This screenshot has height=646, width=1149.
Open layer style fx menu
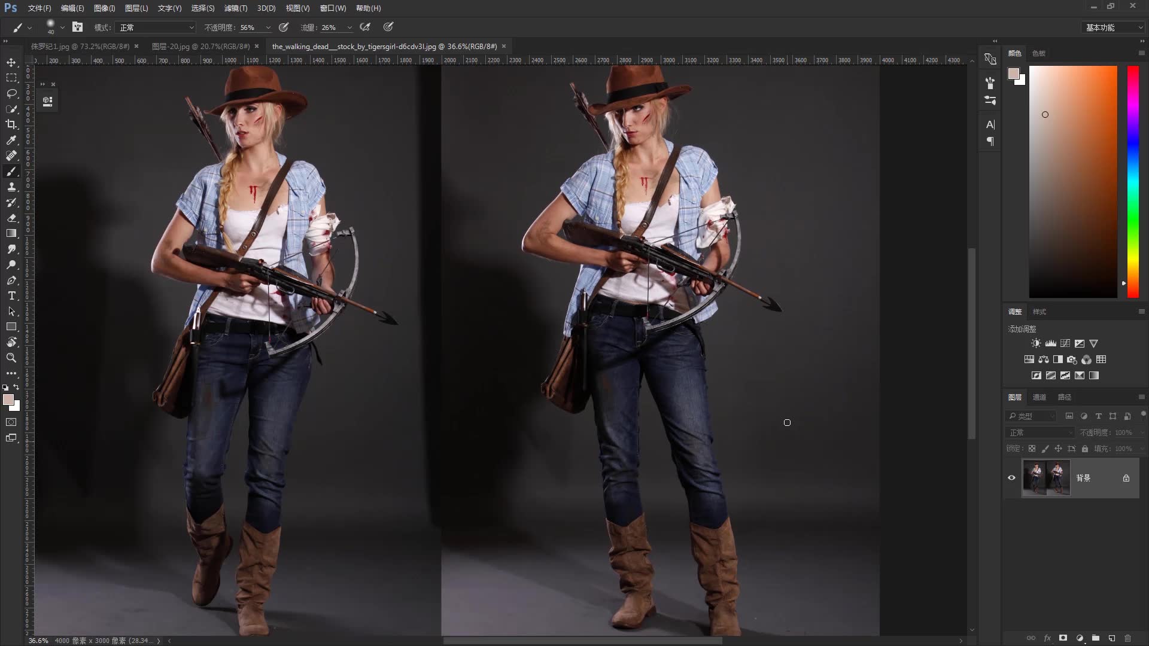pos(1047,638)
